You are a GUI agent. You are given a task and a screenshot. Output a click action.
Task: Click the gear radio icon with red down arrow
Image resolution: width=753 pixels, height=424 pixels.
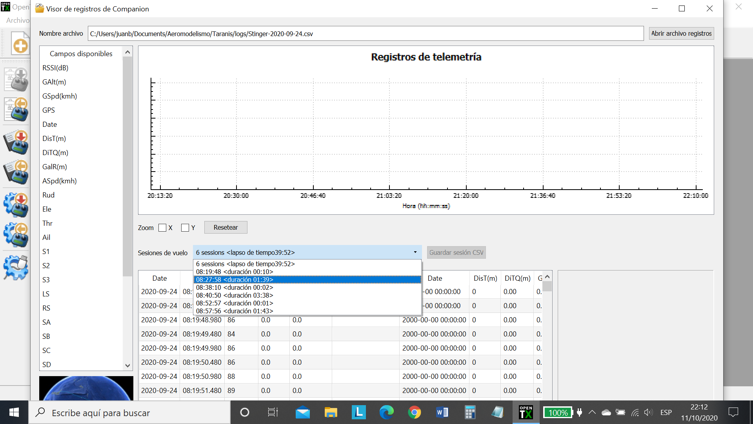(x=16, y=205)
